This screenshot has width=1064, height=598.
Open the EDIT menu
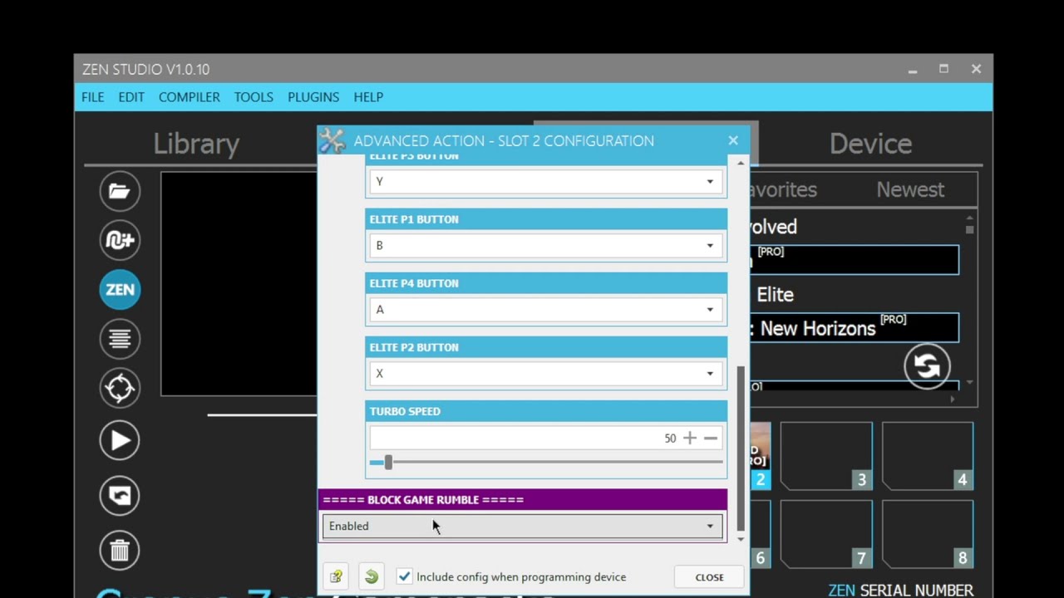click(131, 97)
